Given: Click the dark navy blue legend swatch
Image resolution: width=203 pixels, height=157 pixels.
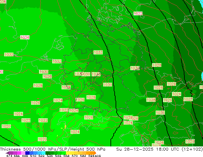Looking at the screenshot, I should coord(27,153).
